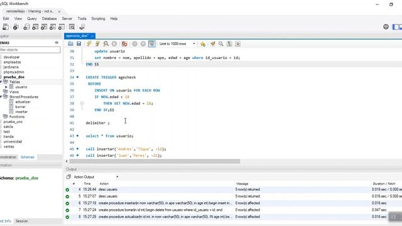Switch to the Session tab
This screenshot has width=402, height=226.
click(x=21, y=221)
